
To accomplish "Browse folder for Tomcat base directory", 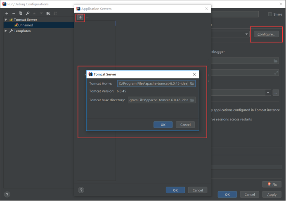I will 192,100.
